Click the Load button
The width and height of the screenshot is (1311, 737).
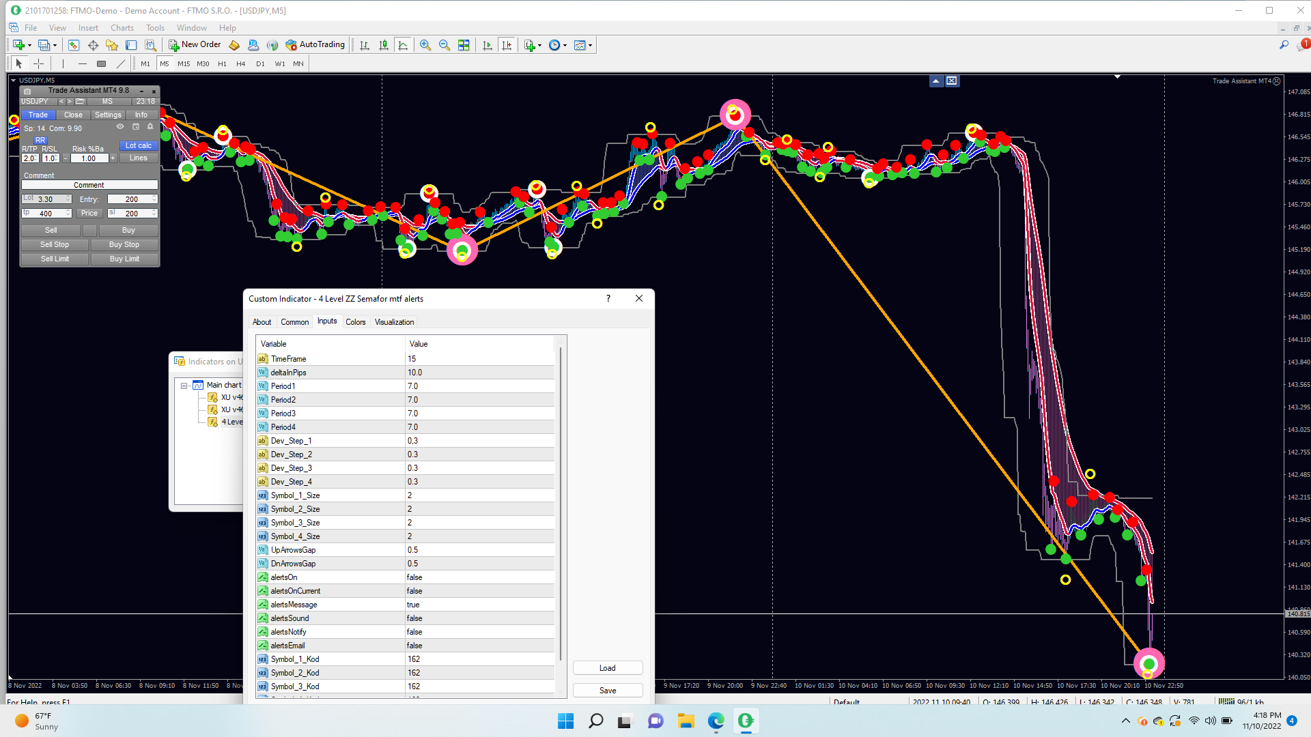point(607,668)
